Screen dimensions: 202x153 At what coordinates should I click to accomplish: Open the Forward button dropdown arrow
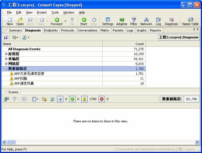pyautogui.click(x=65, y=21)
